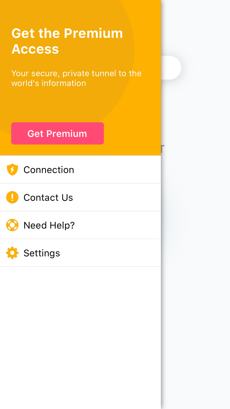Click the Get the Premium Access heading
Screen dimensions: 230x409
click(67, 41)
